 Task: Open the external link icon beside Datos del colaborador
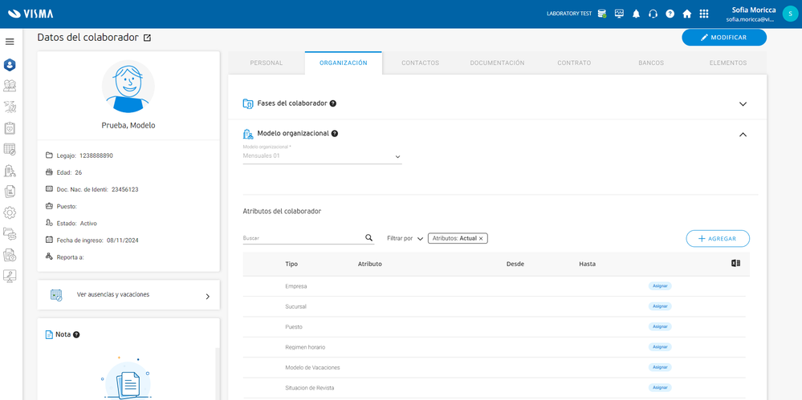tap(147, 38)
